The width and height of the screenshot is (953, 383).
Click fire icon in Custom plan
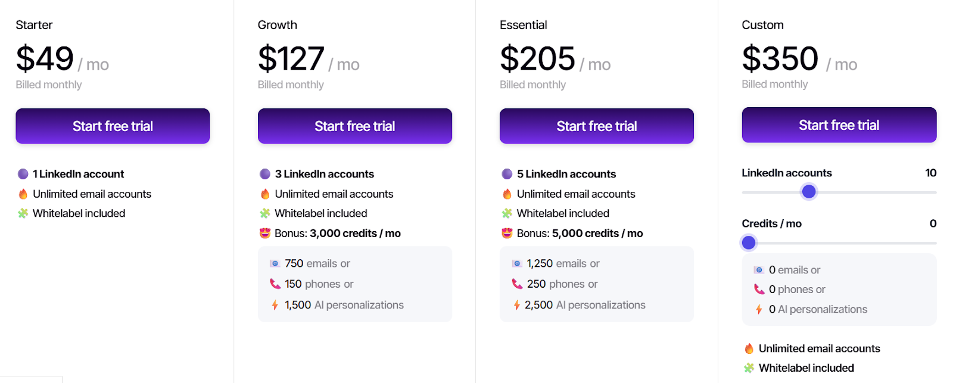click(x=749, y=348)
